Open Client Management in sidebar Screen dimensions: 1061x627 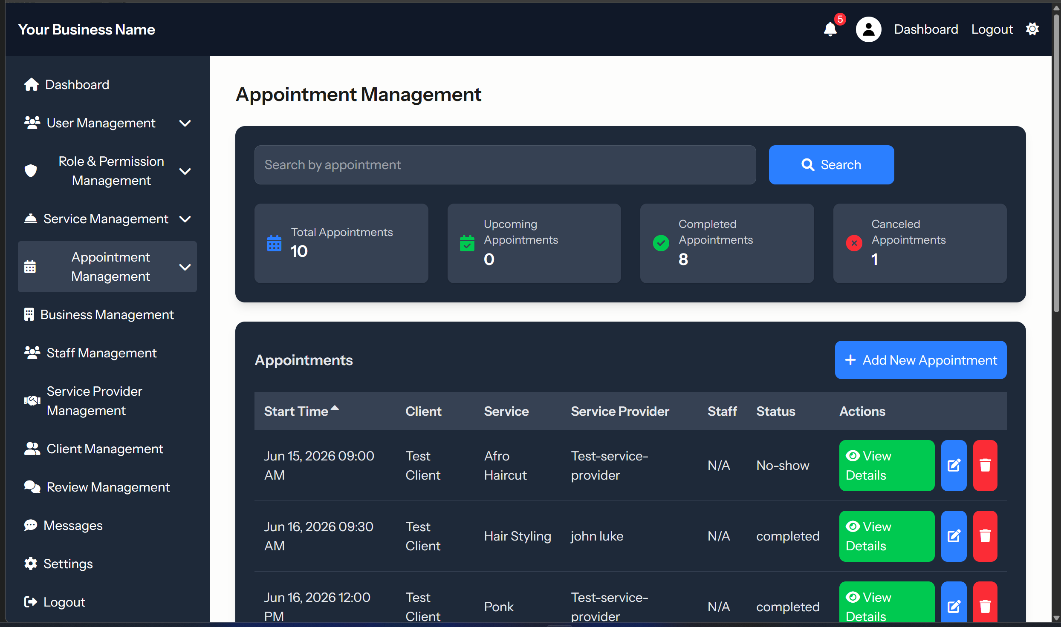[x=107, y=449]
